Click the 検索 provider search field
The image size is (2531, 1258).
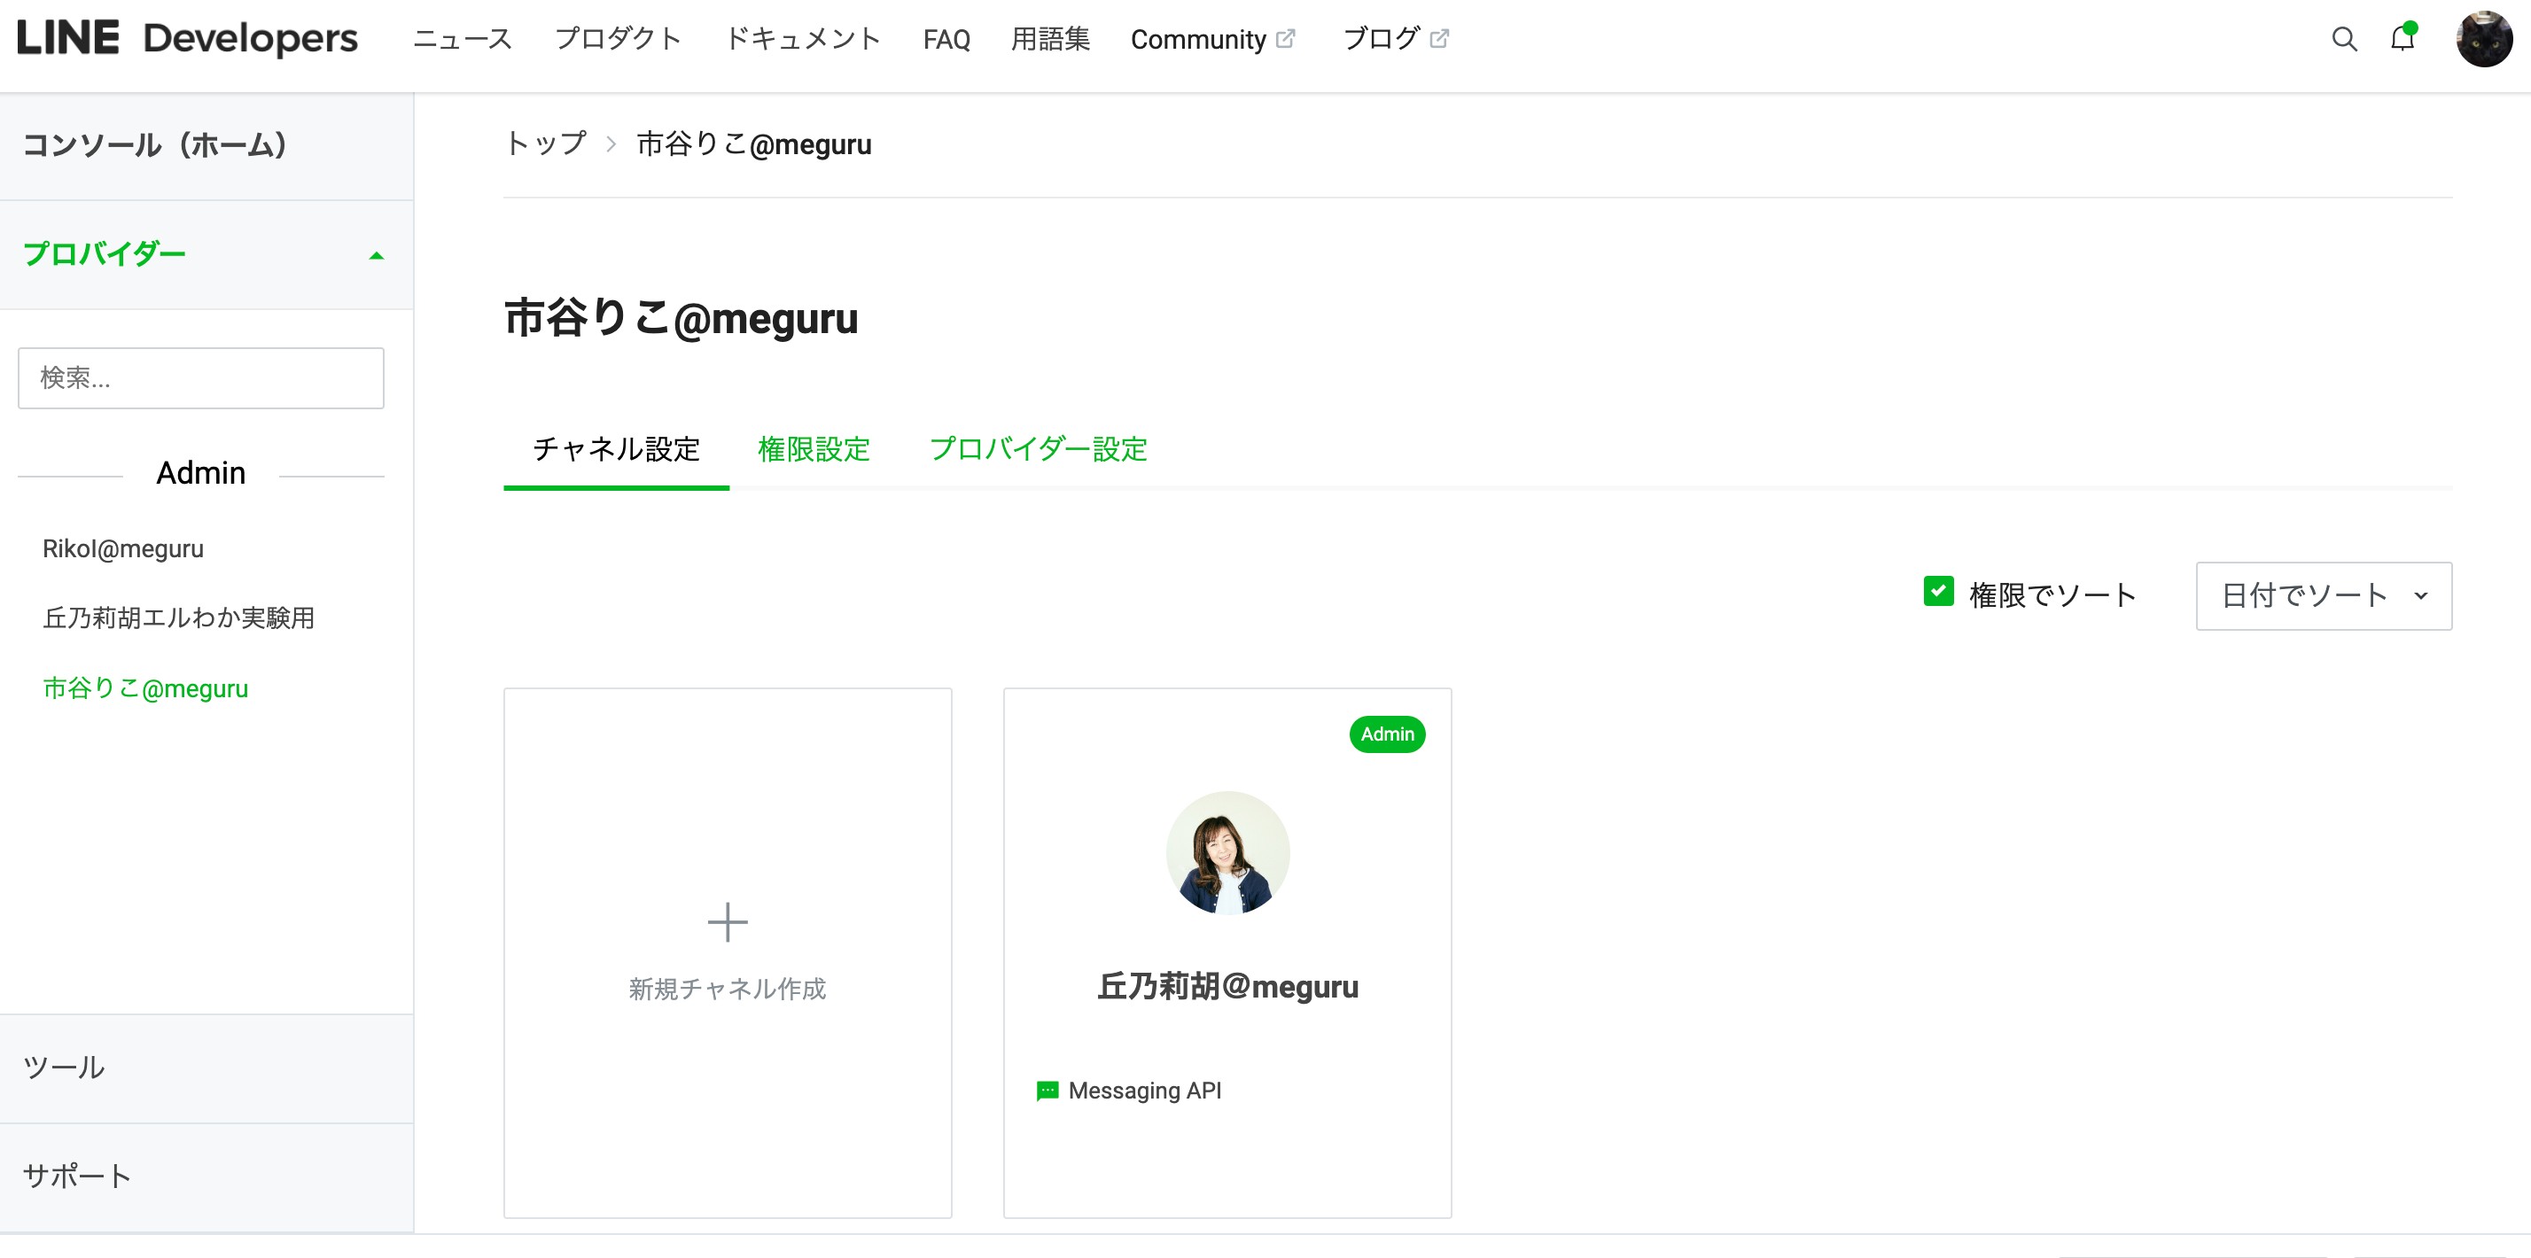200,378
